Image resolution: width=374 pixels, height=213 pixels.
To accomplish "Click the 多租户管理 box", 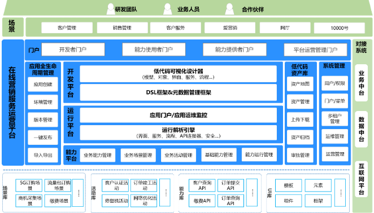I will point(334,118).
